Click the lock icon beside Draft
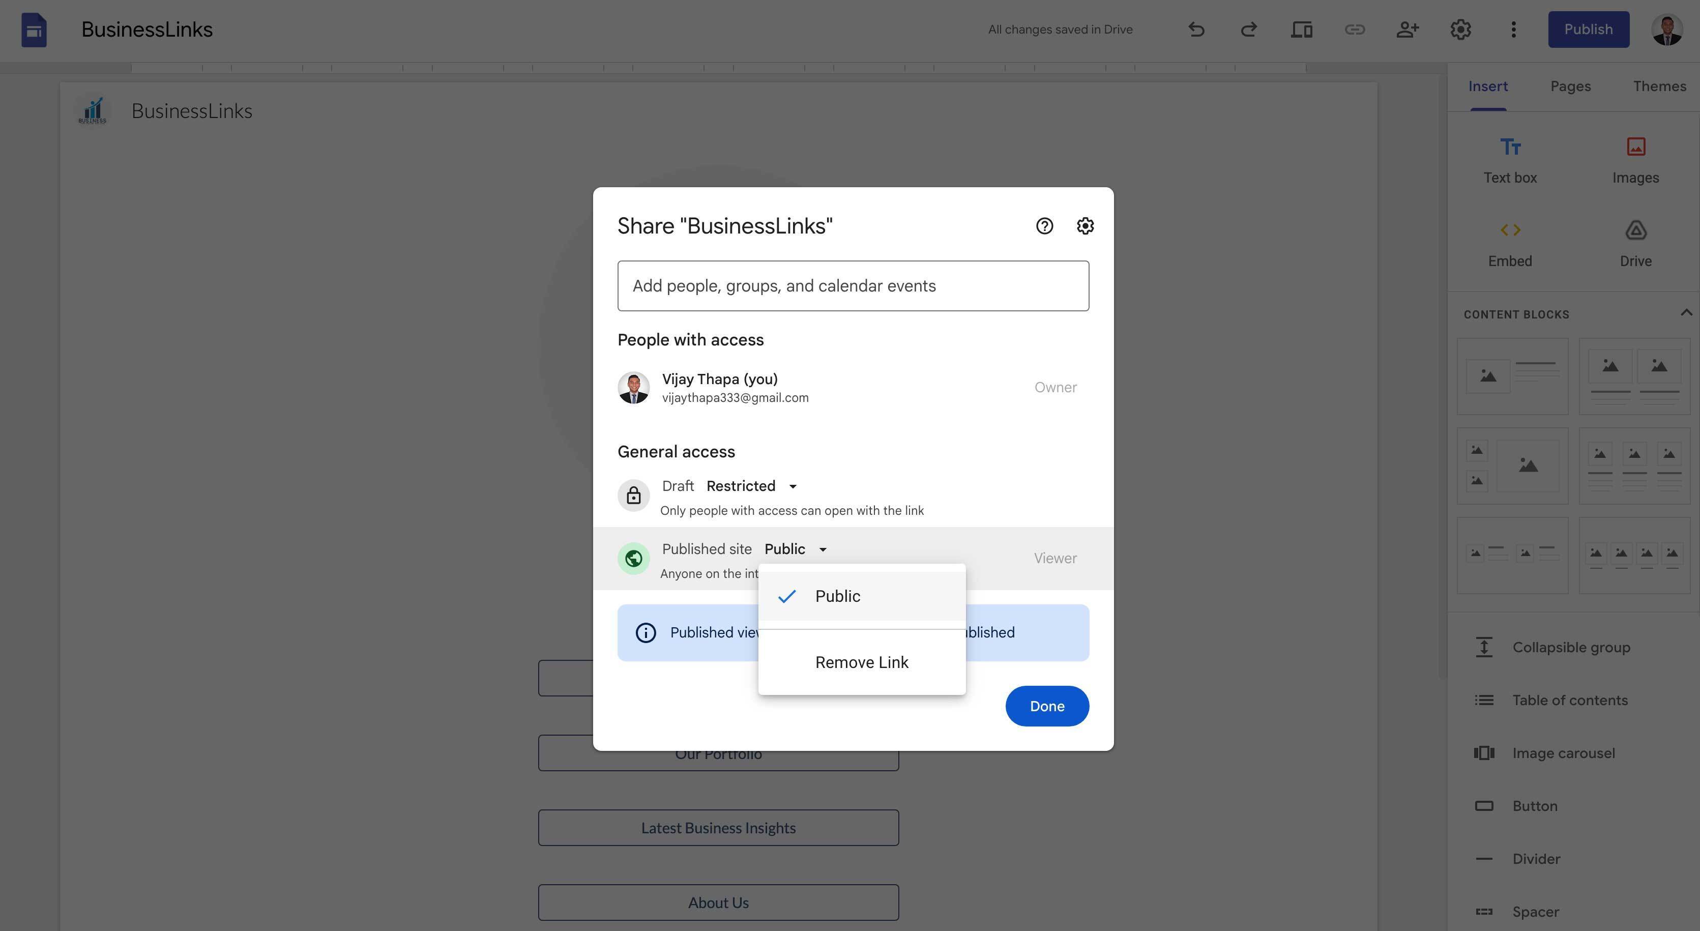1700x931 pixels. pyautogui.click(x=633, y=495)
